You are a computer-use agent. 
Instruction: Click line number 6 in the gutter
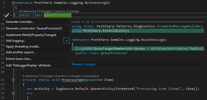(x=4, y=3)
